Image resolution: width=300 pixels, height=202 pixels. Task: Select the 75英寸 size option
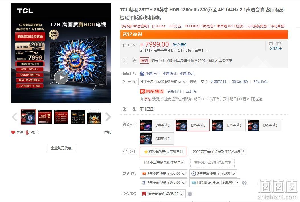229,125
